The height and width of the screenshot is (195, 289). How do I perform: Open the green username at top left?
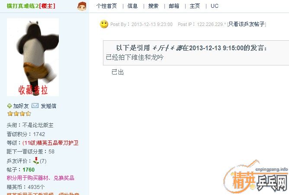point(23,6)
